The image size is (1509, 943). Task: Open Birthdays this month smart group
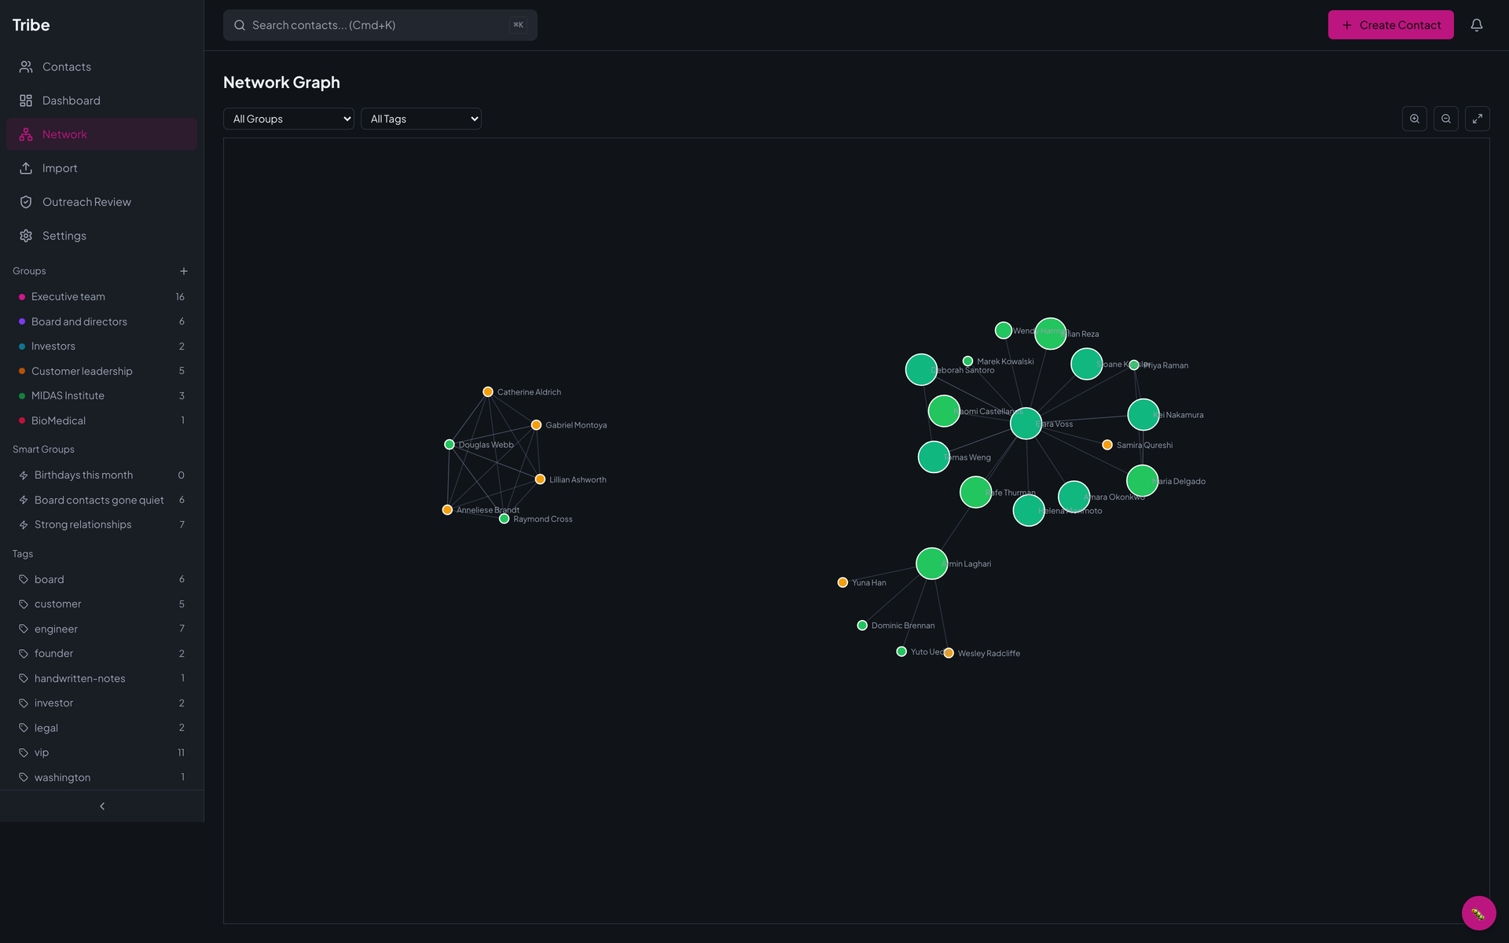(102, 475)
